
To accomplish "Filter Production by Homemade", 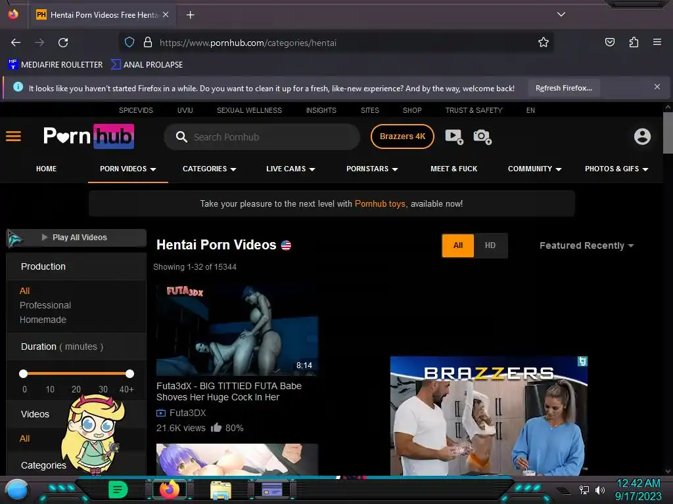I will 43,320.
